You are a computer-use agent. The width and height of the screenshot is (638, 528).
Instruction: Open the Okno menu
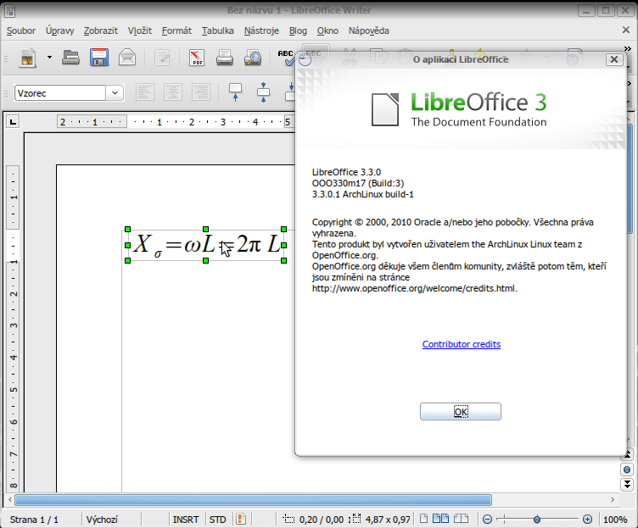coord(327,31)
